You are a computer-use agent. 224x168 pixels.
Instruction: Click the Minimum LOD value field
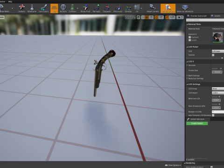(x=216, y=100)
